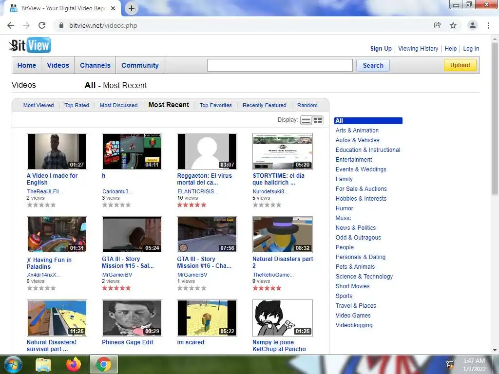Switch to list display view icon

click(306, 120)
